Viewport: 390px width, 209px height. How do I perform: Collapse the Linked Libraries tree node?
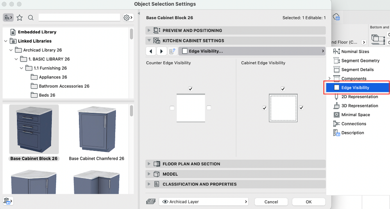click(6, 41)
